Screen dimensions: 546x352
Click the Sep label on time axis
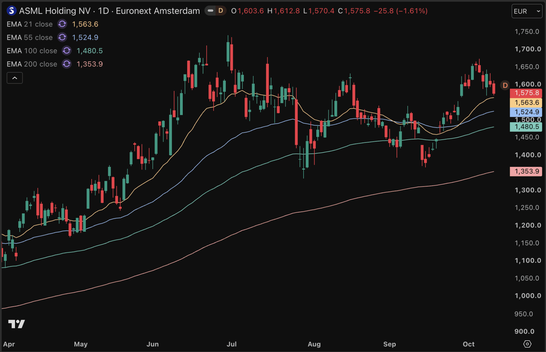point(390,344)
